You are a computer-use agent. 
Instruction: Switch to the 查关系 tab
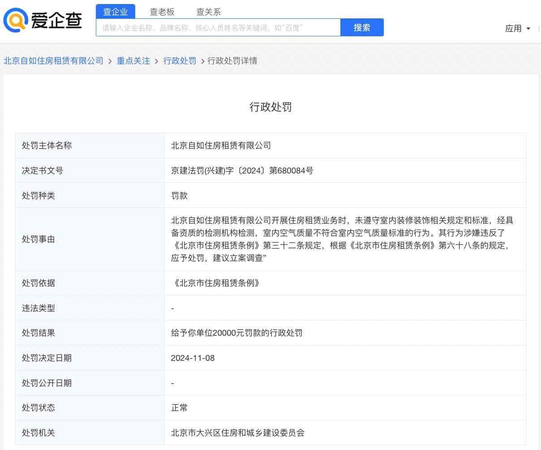pyautogui.click(x=209, y=12)
